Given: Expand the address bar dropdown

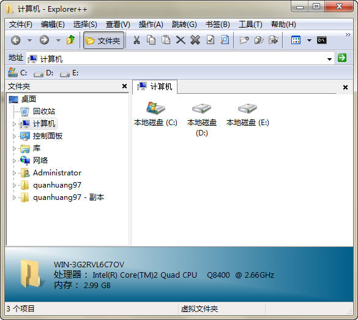Looking at the screenshot, I should click(329, 59).
